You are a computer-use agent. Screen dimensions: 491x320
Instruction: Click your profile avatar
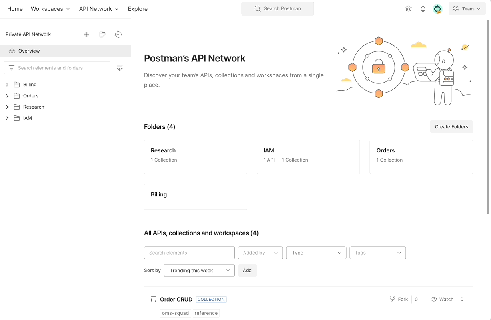(x=437, y=8)
